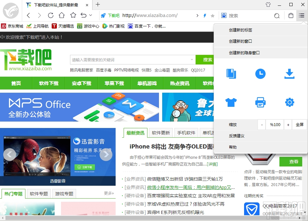
Task: Add page to favorites with the star icon
Action: [73, 15]
